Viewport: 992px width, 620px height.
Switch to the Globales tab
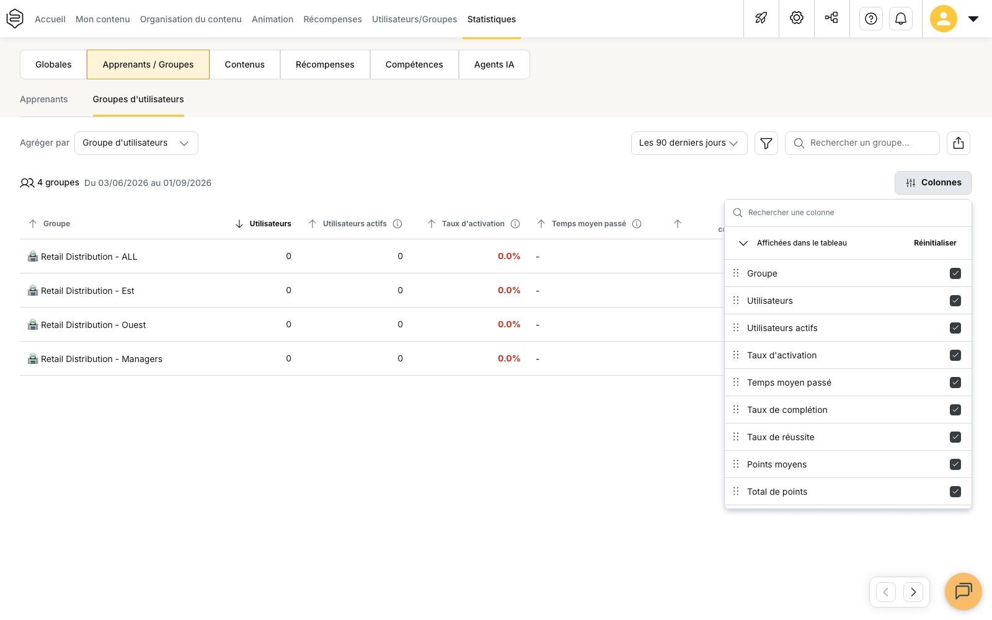click(x=53, y=64)
